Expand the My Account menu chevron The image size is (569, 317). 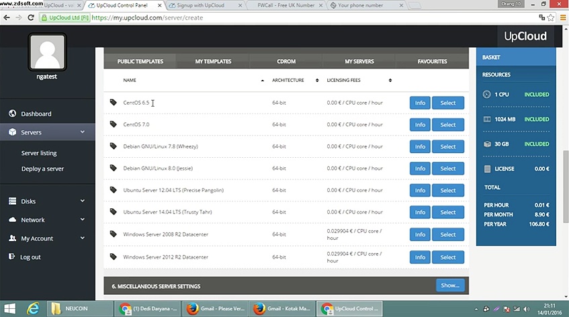coord(83,238)
